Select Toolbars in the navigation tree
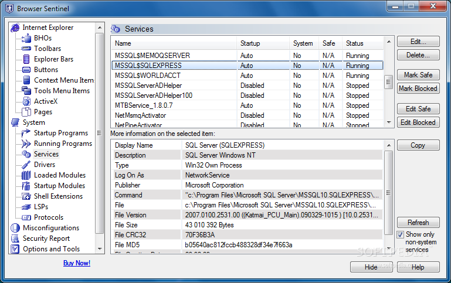Viewport: 451px width, 283px height. click(x=48, y=49)
